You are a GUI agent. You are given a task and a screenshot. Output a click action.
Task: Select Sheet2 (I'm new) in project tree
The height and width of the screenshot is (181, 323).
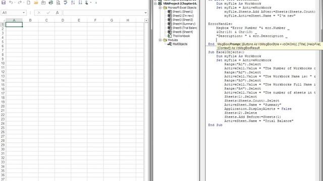(183, 16)
